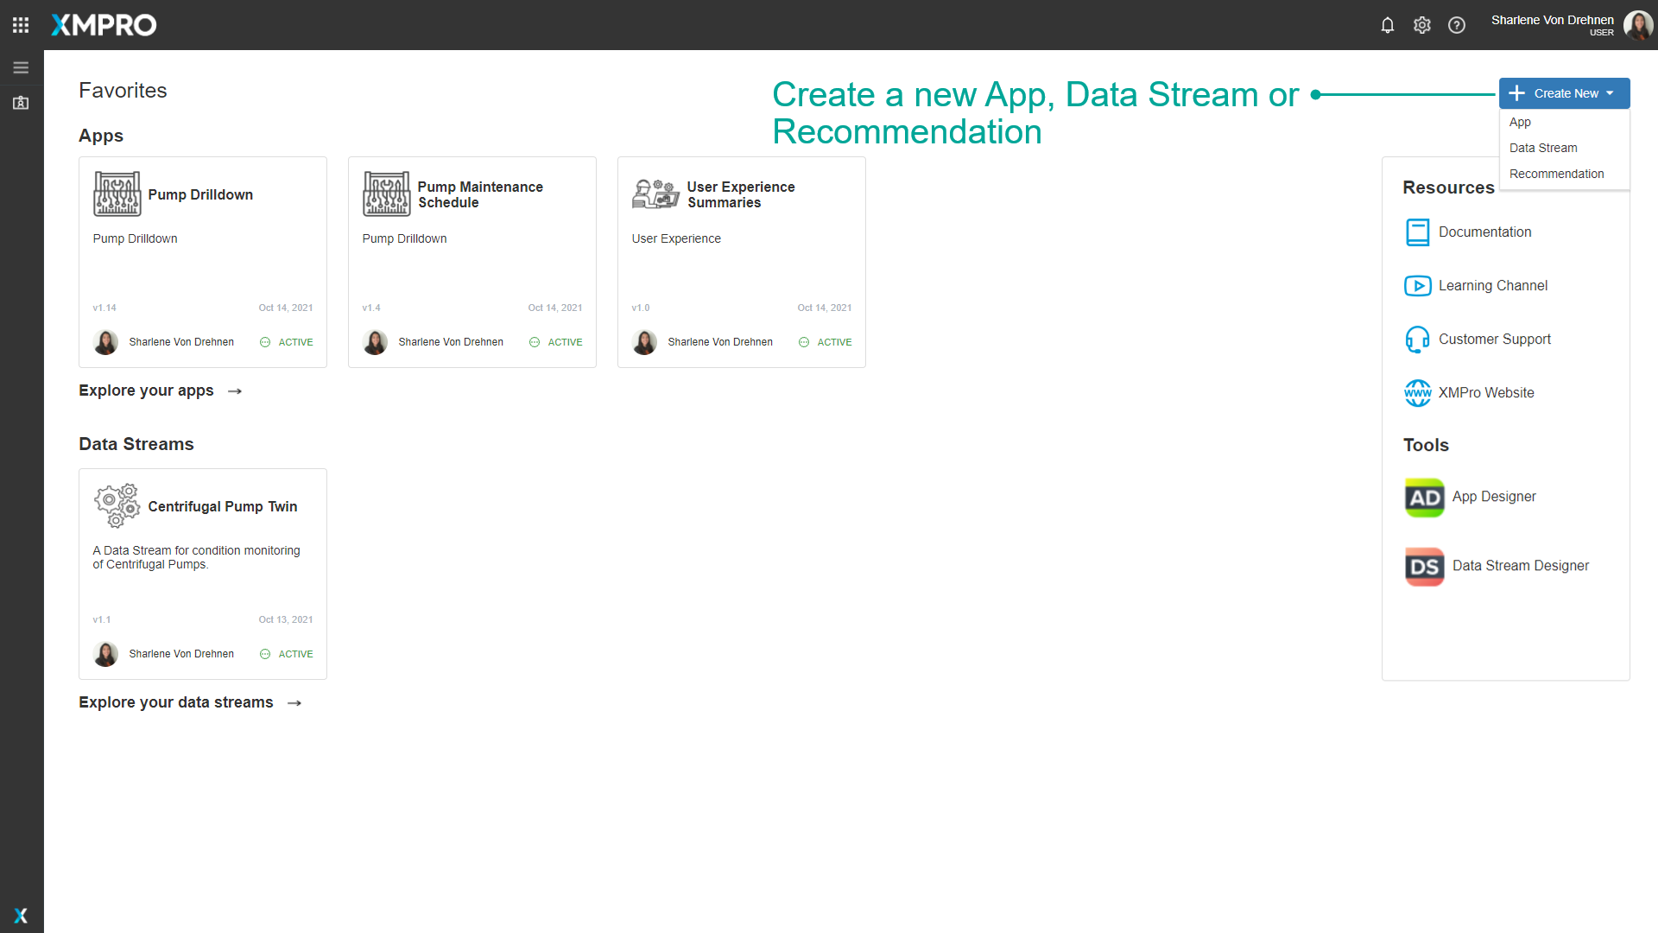Open the Pump Maintenance Schedule card
Viewport: 1658px width, 933px height.
[x=471, y=259]
